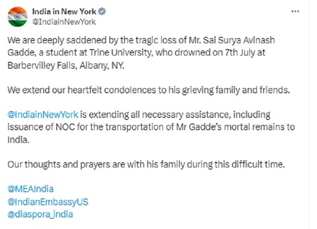This screenshot has width=317, height=229.
Task: Open the @diaspora_india mention
Action: coord(40,214)
